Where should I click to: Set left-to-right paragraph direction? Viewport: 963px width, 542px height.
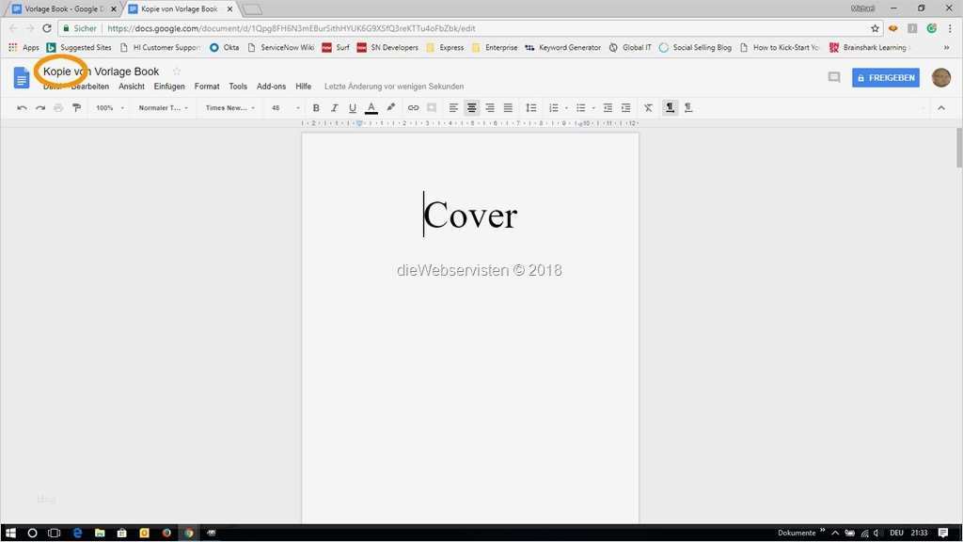tap(670, 108)
